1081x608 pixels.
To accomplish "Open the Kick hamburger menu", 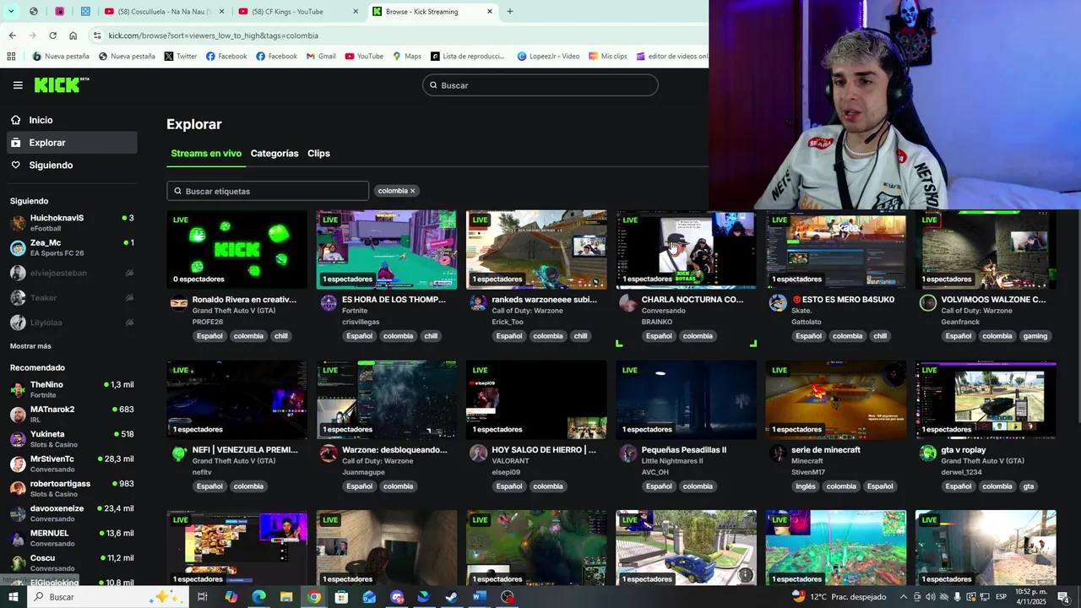I will coord(18,85).
